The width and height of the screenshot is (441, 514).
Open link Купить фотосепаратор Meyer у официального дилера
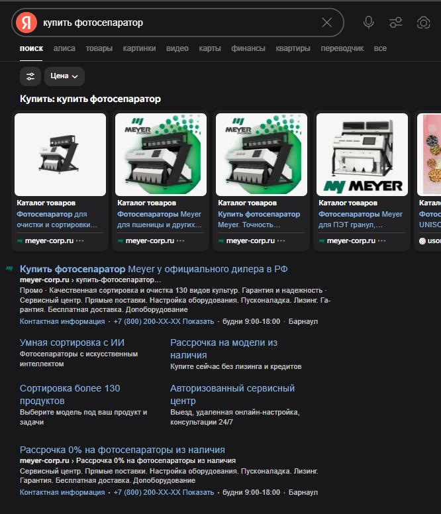coord(154,269)
